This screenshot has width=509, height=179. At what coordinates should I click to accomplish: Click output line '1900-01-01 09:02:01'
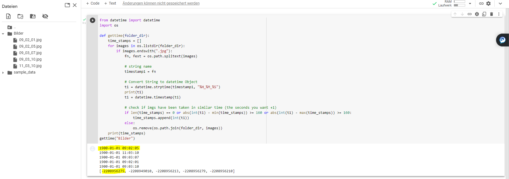coord(119,162)
